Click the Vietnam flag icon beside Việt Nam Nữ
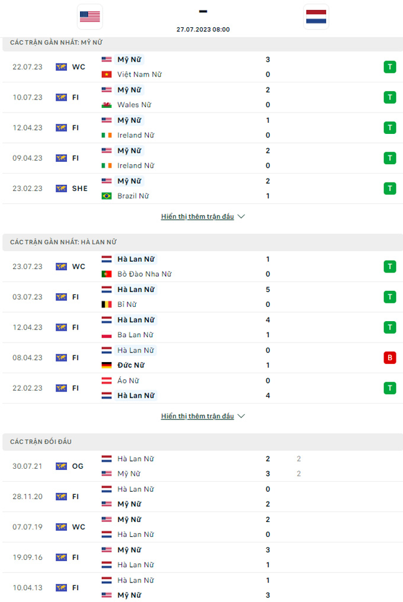Viewport: 403px width, 602px height. coord(107,75)
